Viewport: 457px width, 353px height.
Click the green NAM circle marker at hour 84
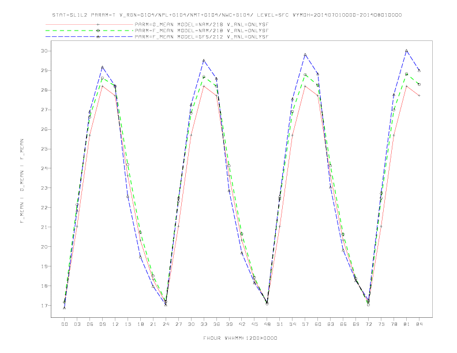click(x=419, y=84)
